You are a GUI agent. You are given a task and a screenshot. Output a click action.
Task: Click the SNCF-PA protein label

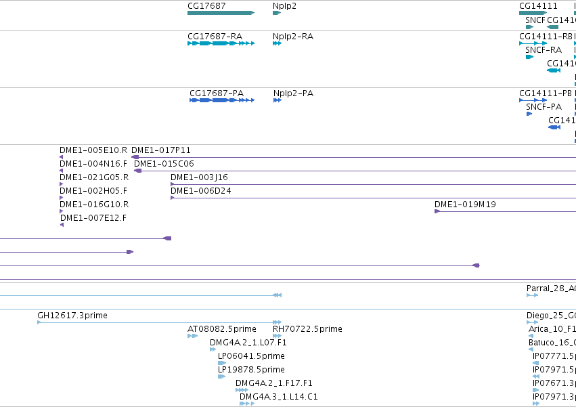point(544,107)
